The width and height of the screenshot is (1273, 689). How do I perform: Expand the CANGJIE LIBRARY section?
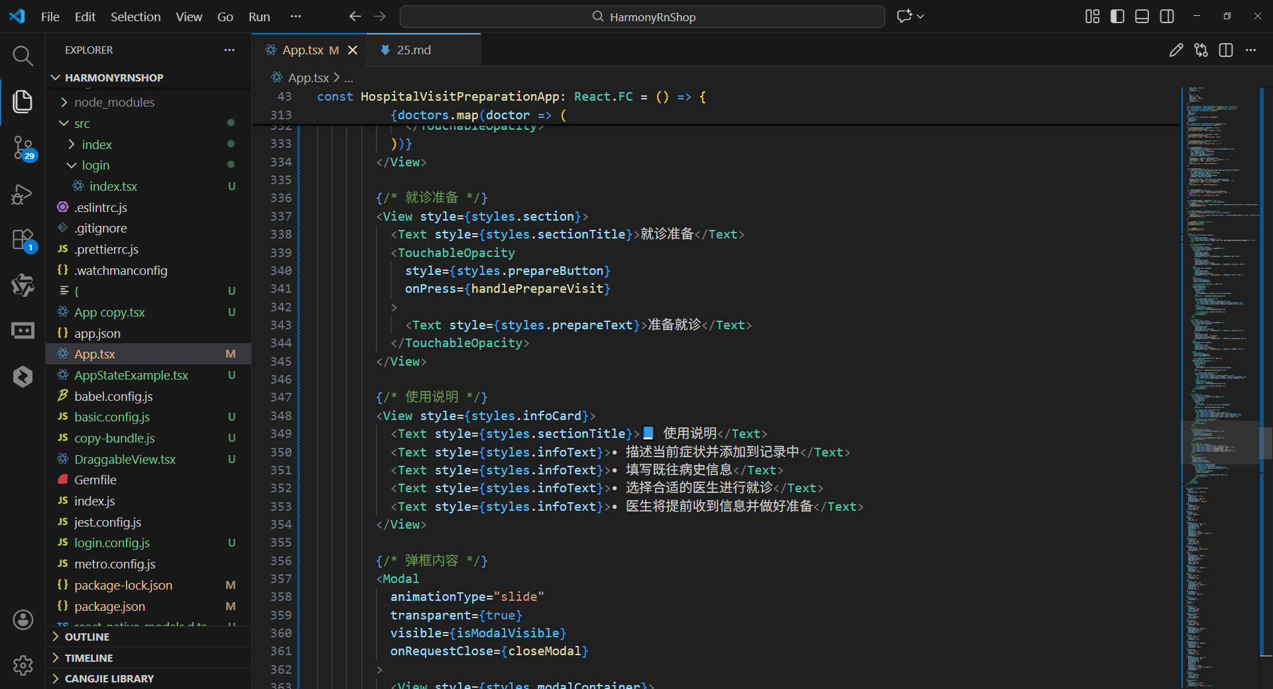(149, 679)
